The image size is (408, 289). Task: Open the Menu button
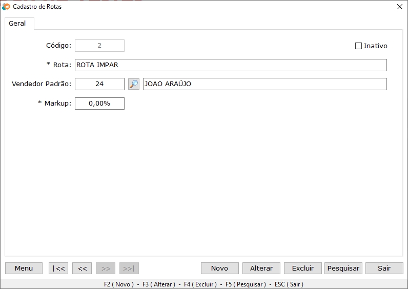24,268
